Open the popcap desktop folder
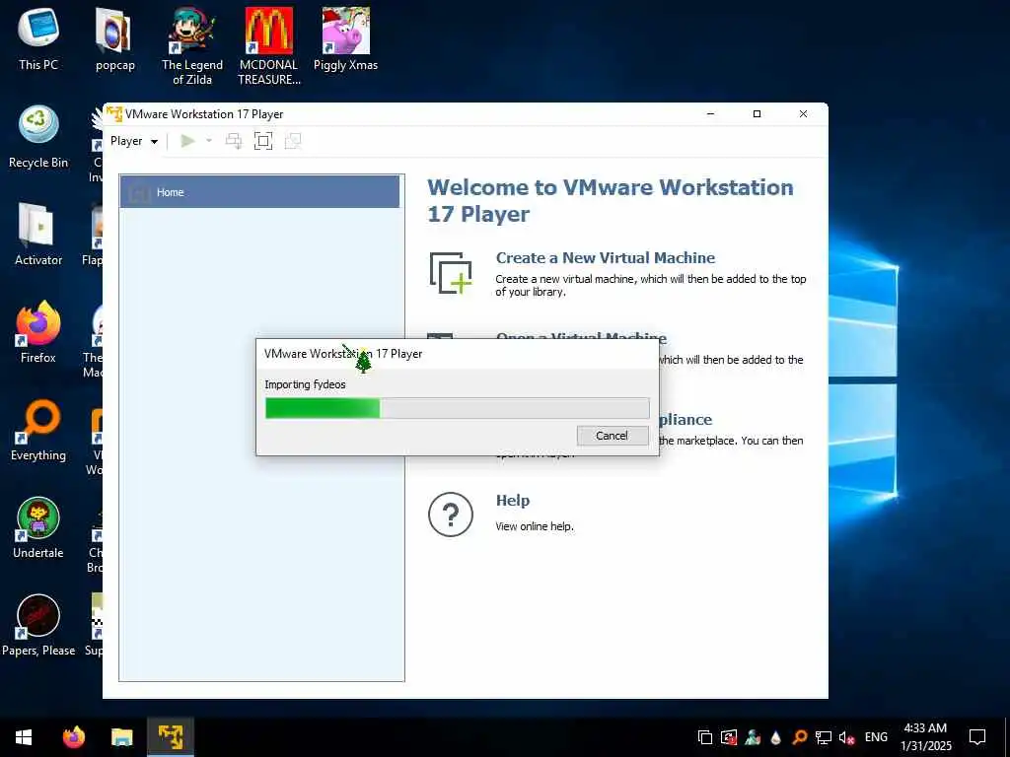The height and width of the screenshot is (757, 1010). 114,39
